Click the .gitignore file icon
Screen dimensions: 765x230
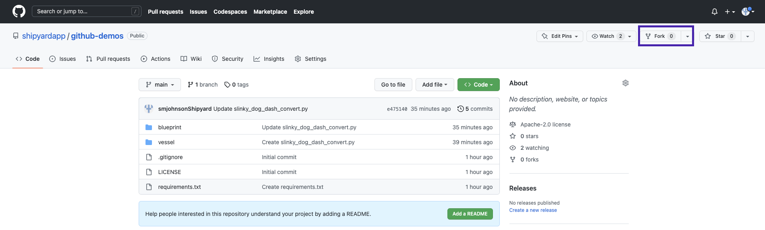[x=149, y=157]
